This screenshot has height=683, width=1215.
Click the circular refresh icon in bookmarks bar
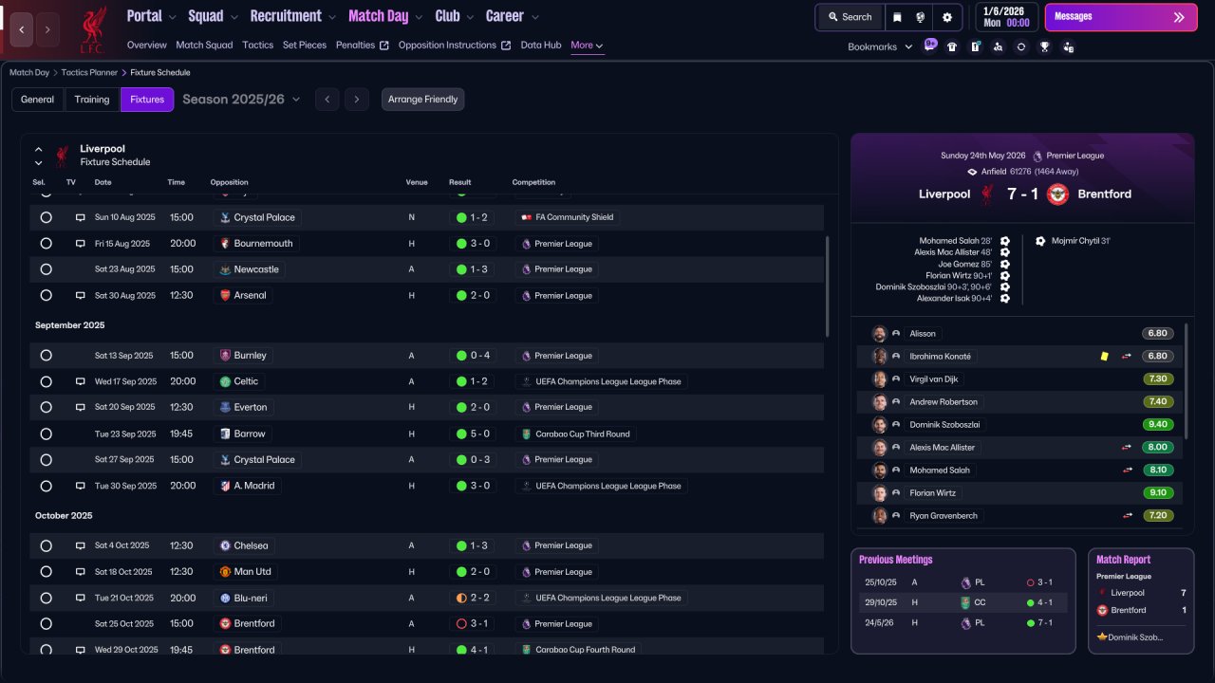click(1020, 46)
